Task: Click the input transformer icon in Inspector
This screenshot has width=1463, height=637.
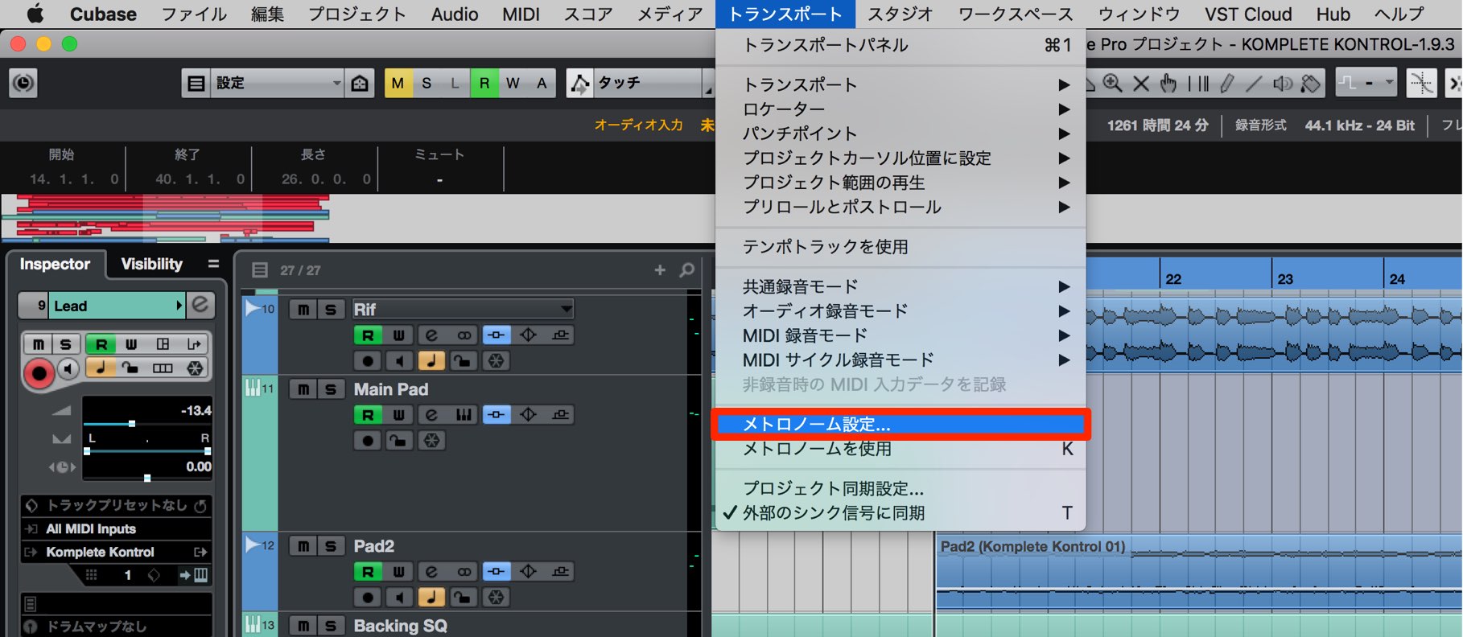Action: pos(194,344)
